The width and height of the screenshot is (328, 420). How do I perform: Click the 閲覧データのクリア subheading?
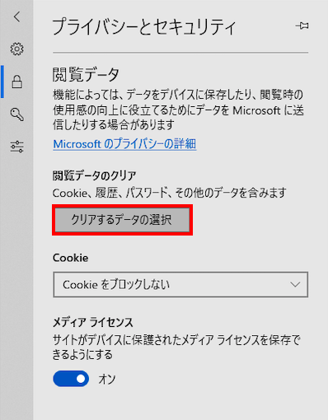(94, 175)
